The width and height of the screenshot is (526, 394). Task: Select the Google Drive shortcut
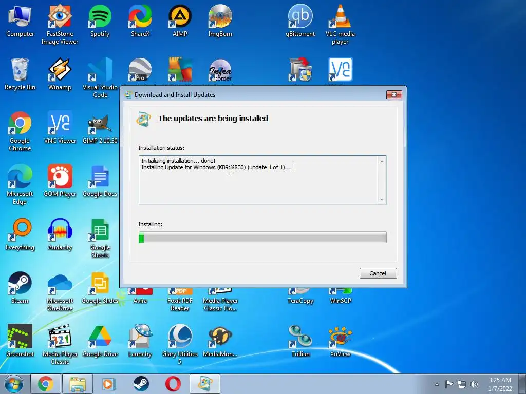tap(100, 341)
